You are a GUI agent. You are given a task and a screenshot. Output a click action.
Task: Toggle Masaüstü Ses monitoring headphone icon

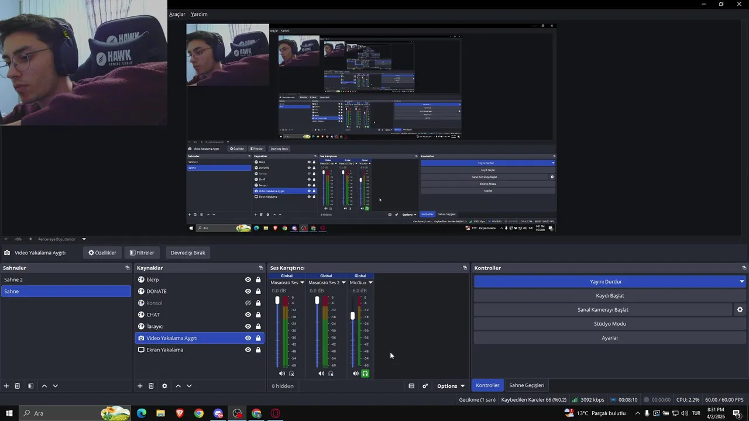(x=291, y=373)
